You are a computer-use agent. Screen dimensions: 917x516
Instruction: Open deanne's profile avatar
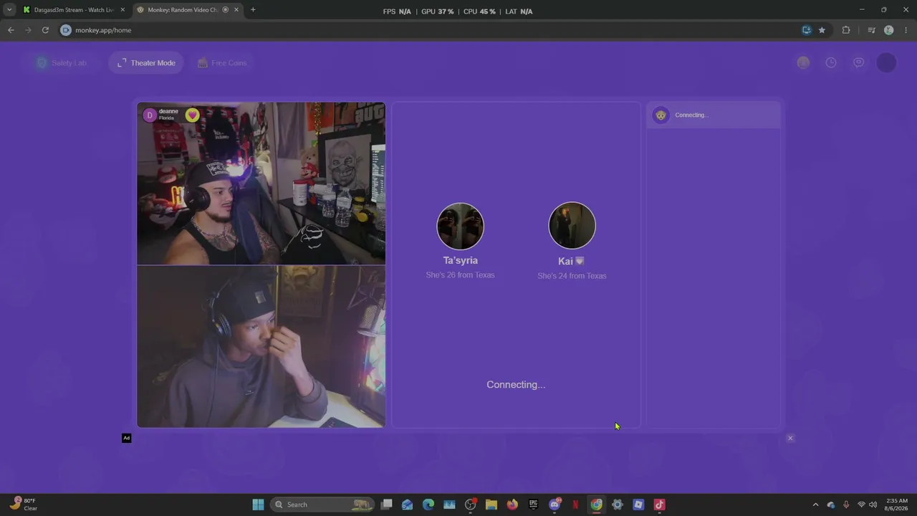pyautogui.click(x=150, y=115)
